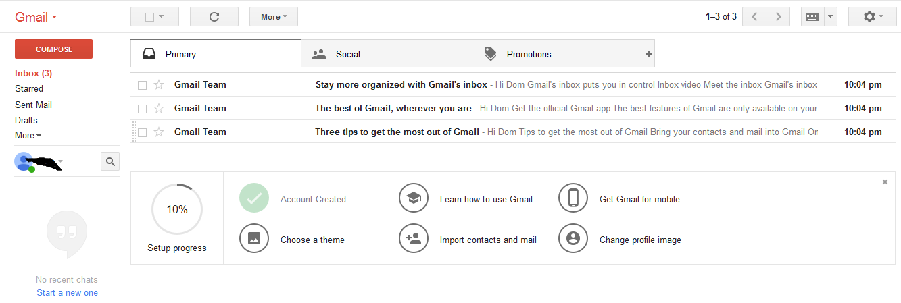
Task: Click the Account Created checkmark icon
Action: pyautogui.click(x=254, y=198)
